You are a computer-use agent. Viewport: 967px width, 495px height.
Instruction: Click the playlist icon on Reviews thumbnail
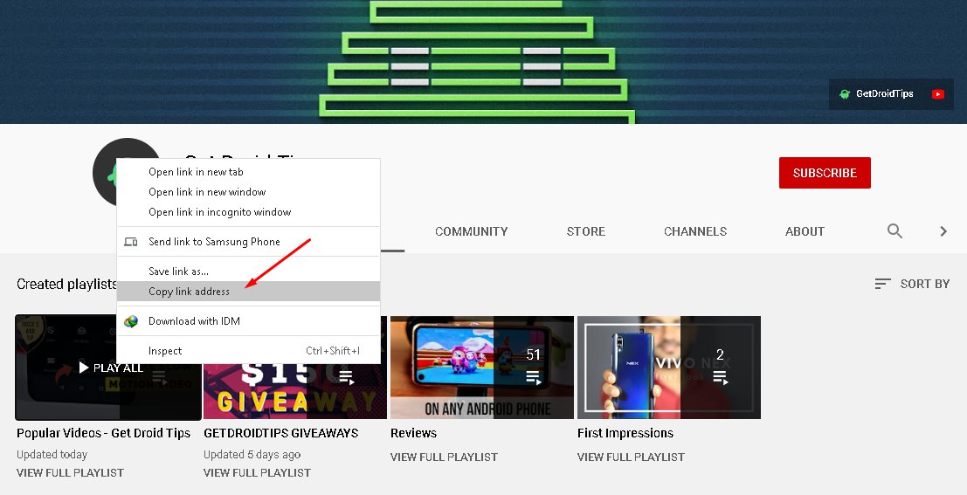[534, 377]
